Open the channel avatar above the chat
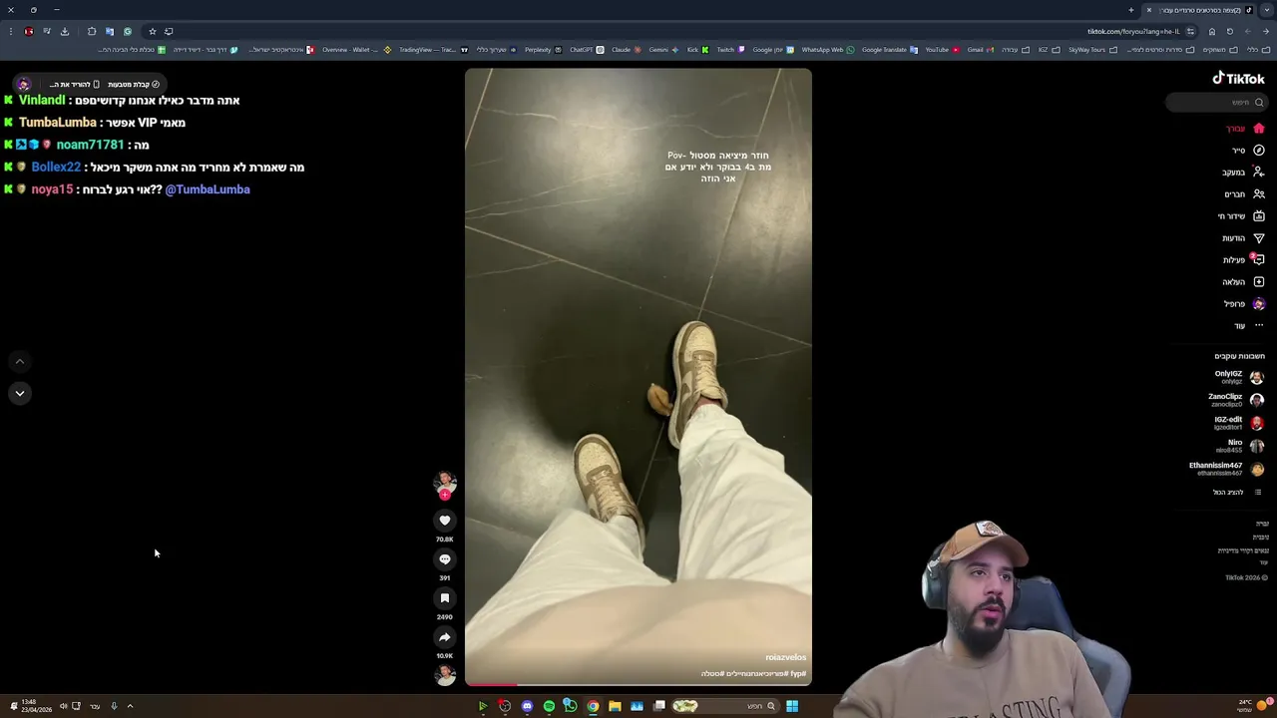This screenshot has height=718, width=1277. coord(24,85)
